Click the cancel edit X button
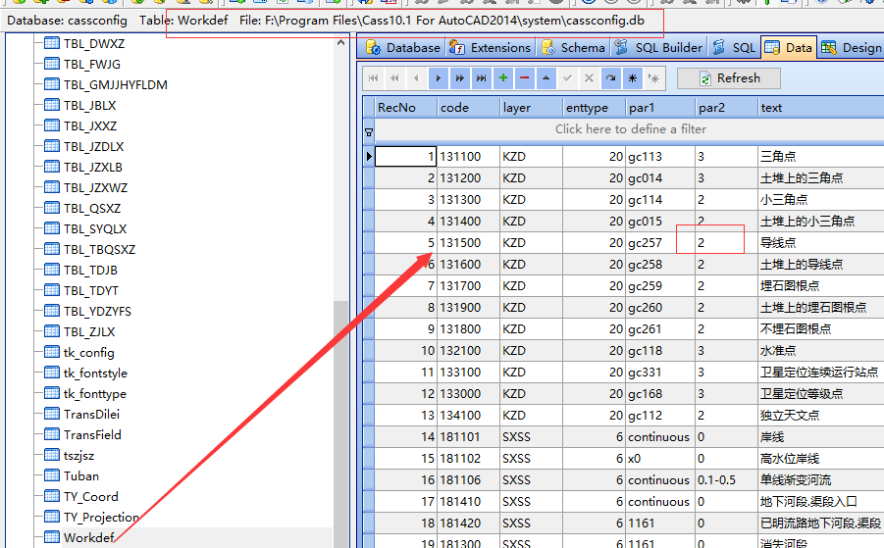The width and height of the screenshot is (884, 548). (589, 78)
